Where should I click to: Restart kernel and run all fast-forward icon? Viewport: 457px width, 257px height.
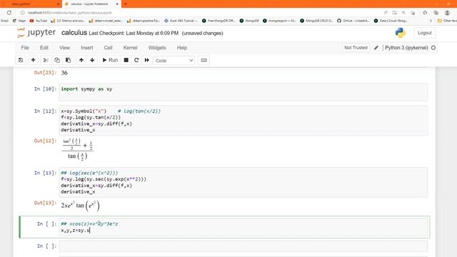point(147,60)
